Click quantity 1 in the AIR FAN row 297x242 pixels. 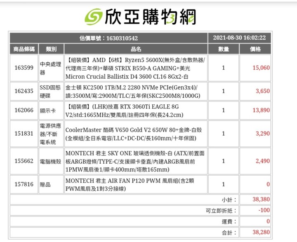pyautogui.click(x=224, y=184)
